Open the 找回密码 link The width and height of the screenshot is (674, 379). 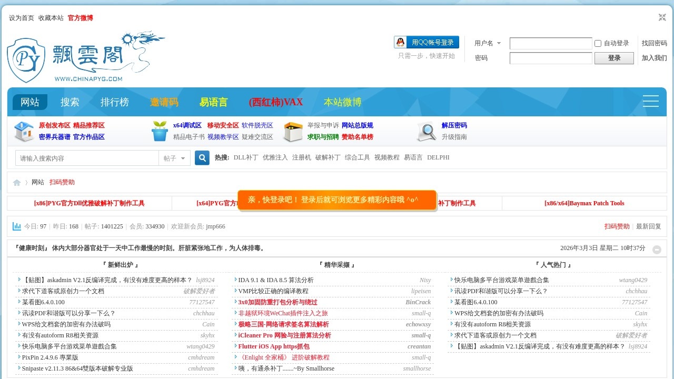pyautogui.click(x=653, y=43)
